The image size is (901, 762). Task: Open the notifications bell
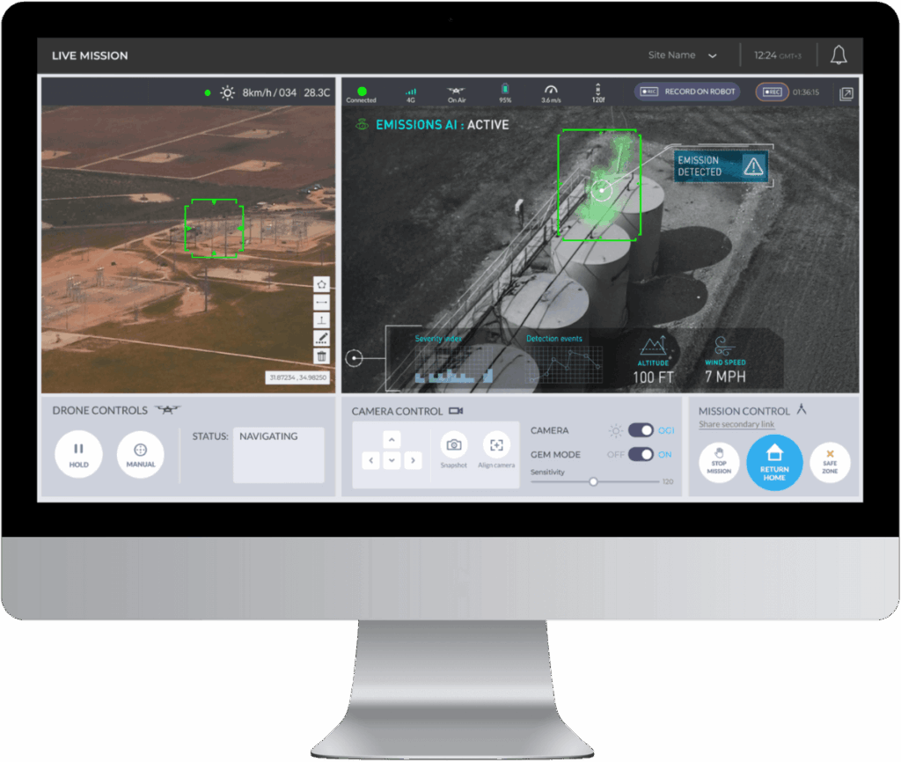coord(839,55)
